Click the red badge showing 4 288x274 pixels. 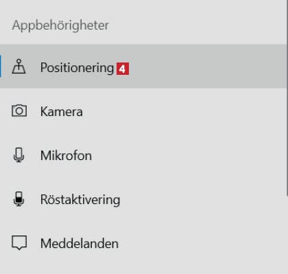point(123,69)
